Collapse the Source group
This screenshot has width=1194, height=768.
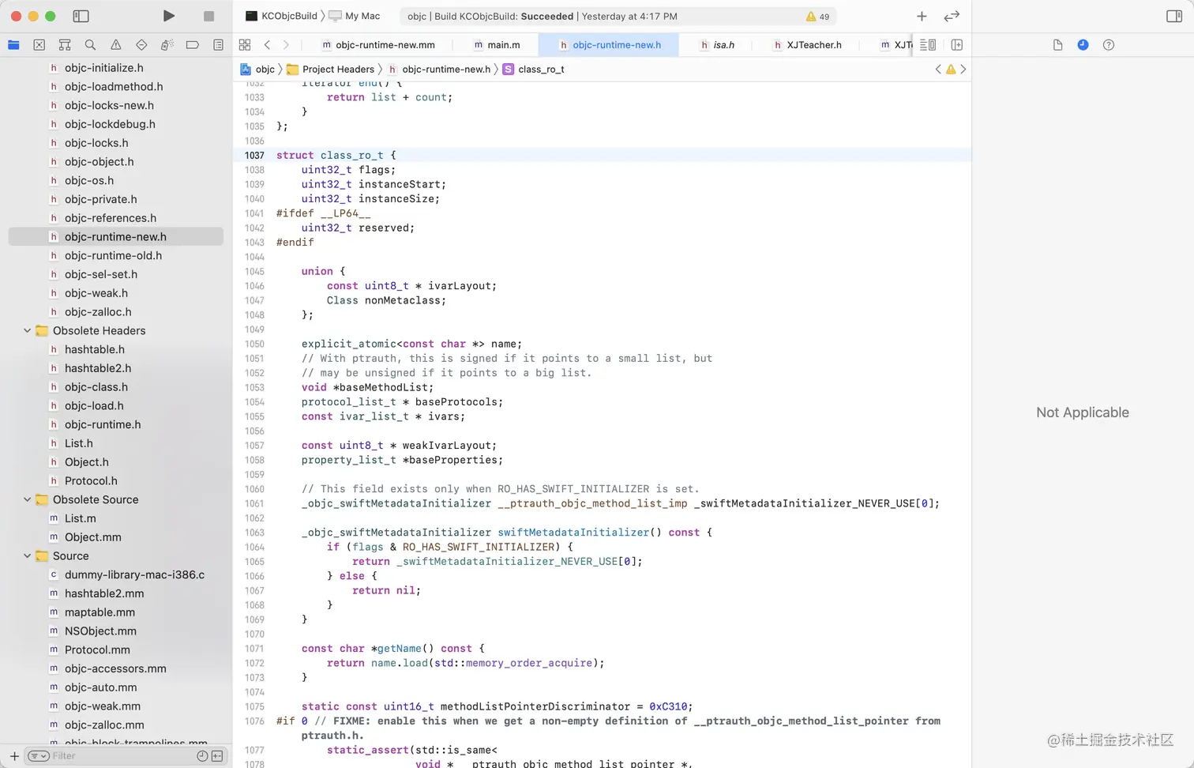[28, 556]
